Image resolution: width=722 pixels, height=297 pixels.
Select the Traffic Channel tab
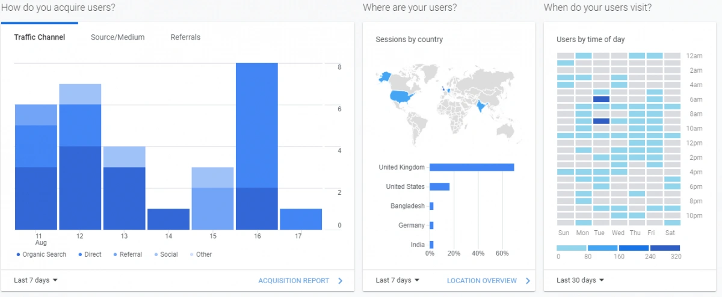click(x=40, y=37)
